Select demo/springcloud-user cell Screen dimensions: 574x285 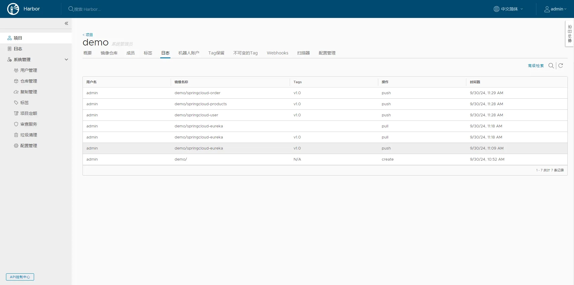(196, 115)
